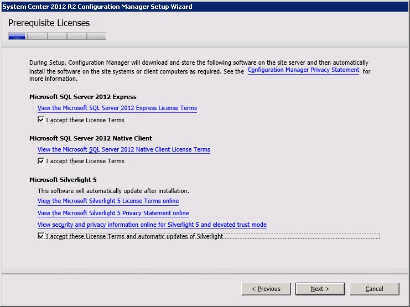Click the Configuration Manager Setup Wizard title bar
This screenshot has height=307, width=410.
click(205, 6)
